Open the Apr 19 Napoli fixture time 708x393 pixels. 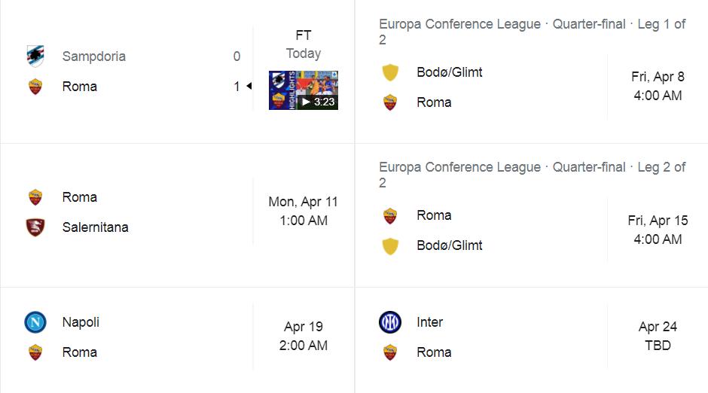(304, 336)
